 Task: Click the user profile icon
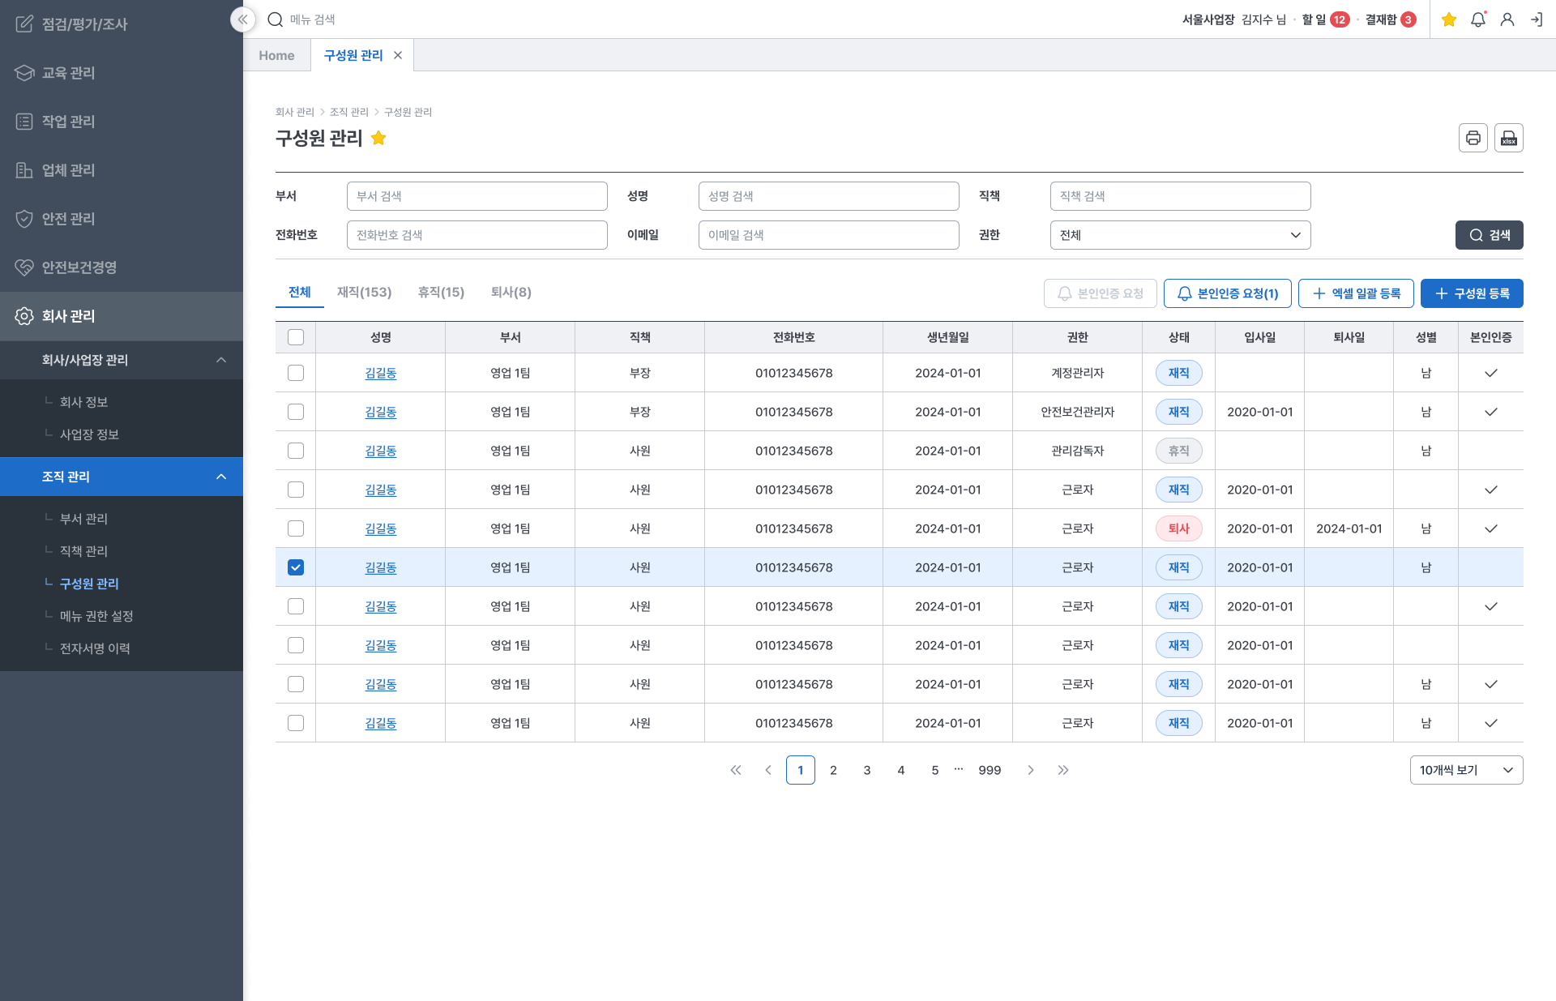click(x=1507, y=19)
